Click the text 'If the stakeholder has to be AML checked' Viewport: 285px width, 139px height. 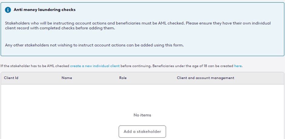[x=35, y=66]
